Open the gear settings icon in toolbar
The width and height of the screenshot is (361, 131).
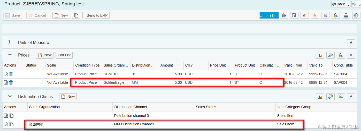click(x=284, y=15)
